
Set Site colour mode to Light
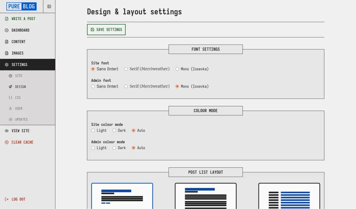(x=93, y=131)
